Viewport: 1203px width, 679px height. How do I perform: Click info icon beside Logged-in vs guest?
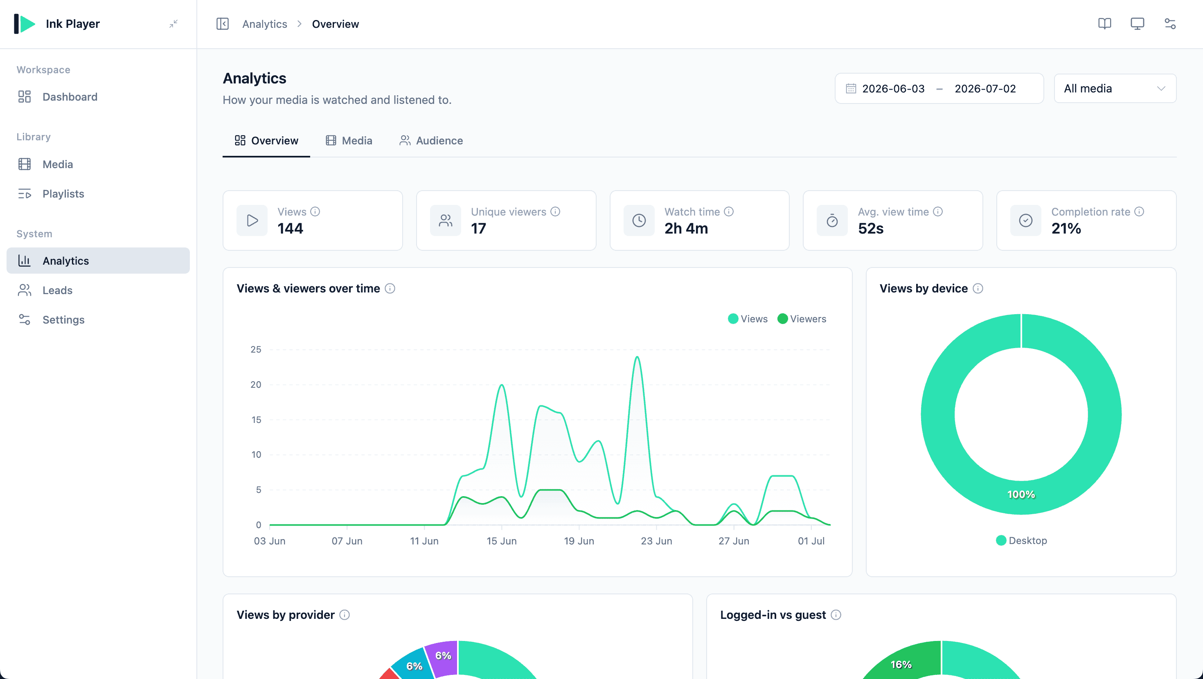[836, 615]
